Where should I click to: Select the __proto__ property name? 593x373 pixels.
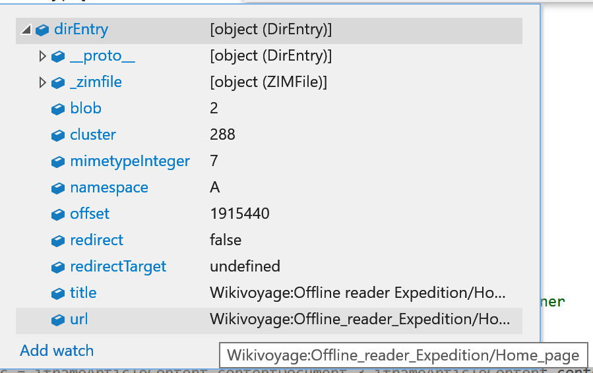click(102, 56)
